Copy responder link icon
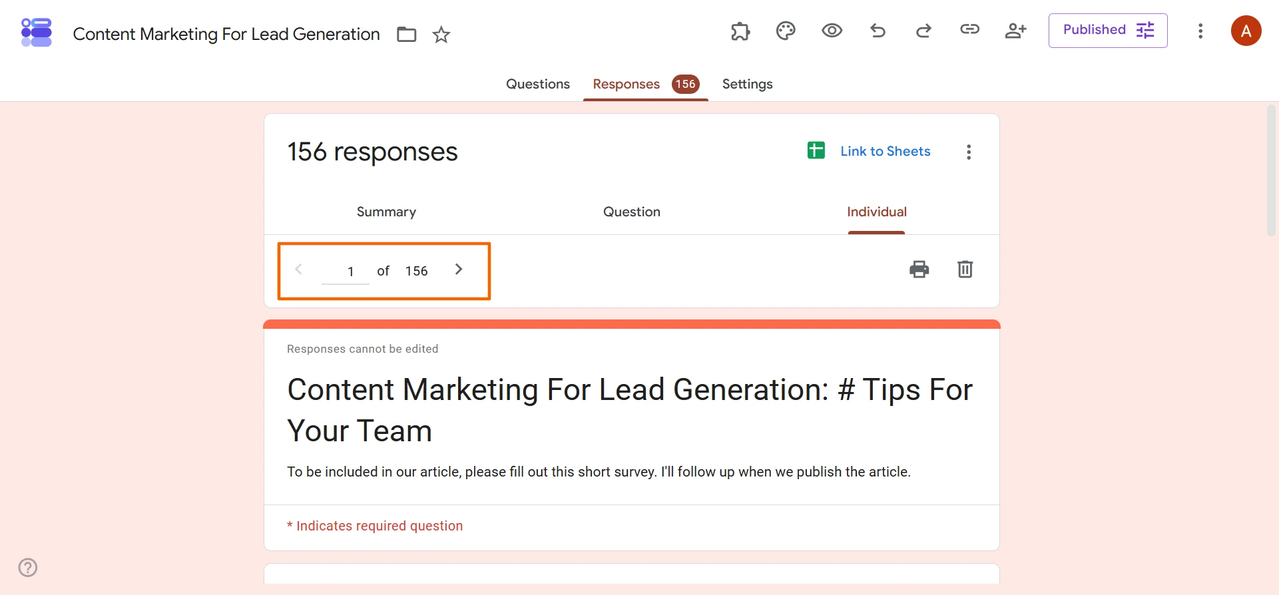This screenshot has height=595, width=1279. [x=969, y=29]
